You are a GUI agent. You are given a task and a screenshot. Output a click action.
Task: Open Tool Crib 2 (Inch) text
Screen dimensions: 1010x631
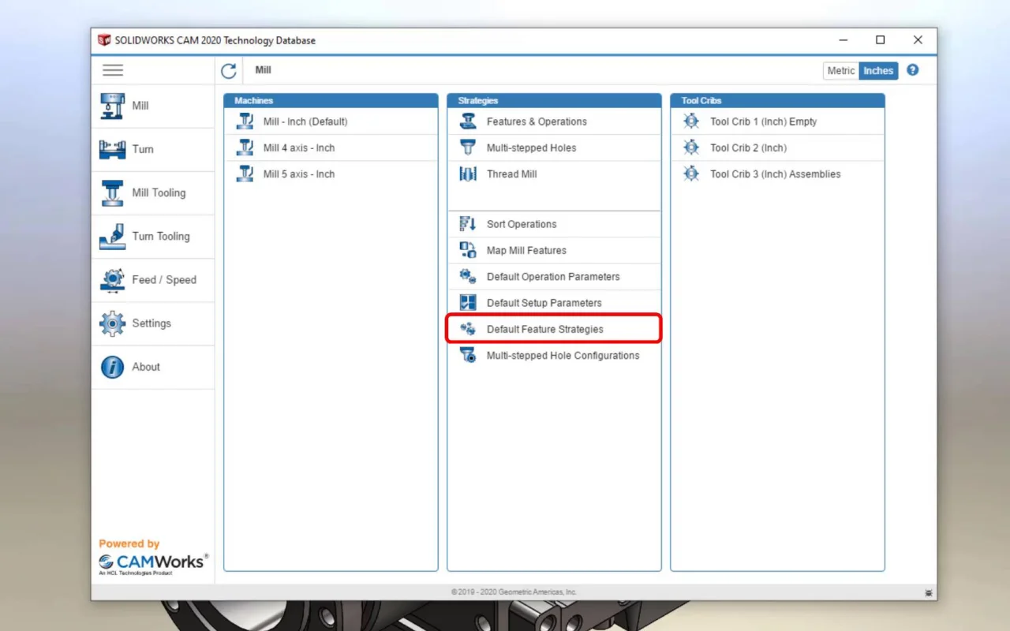(x=748, y=147)
